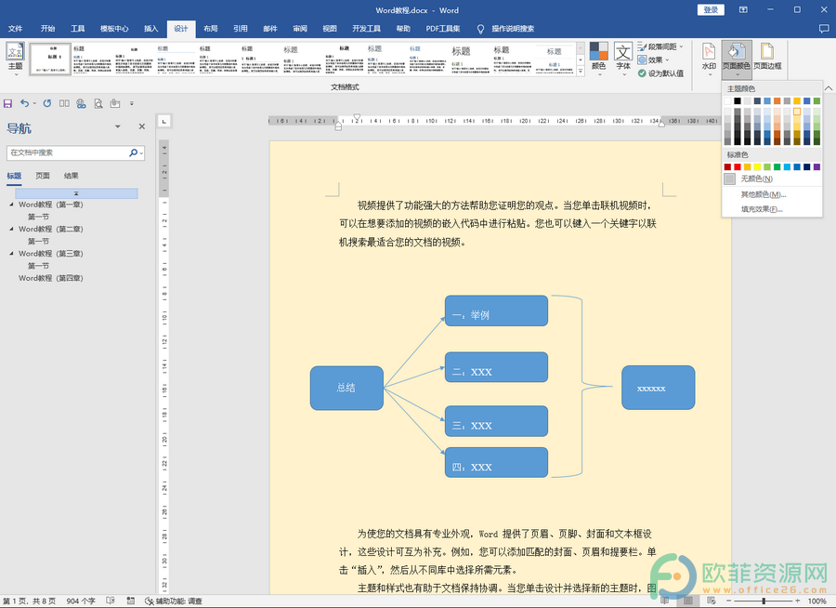Click zoom in plus in status bar
The width and height of the screenshot is (836, 608).
[798, 601]
